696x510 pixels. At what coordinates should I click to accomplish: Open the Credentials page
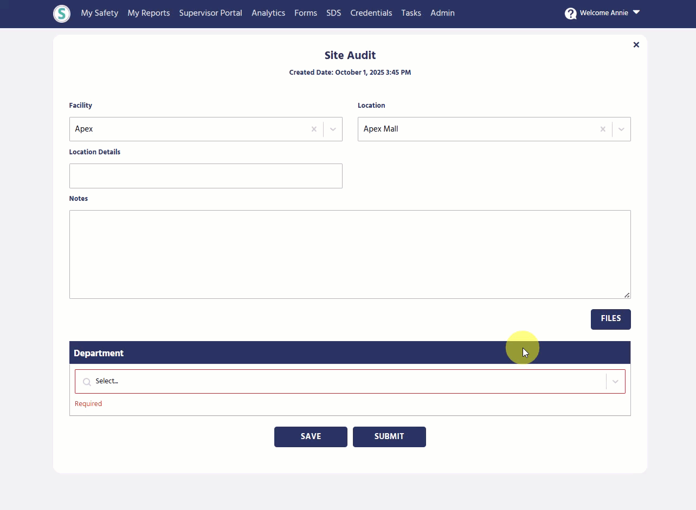(x=371, y=13)
